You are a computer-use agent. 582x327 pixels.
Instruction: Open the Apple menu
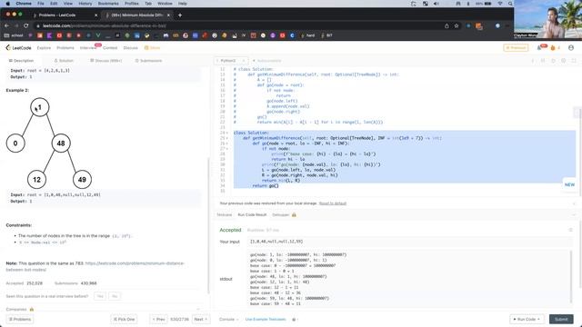click(x=8, y=4)
